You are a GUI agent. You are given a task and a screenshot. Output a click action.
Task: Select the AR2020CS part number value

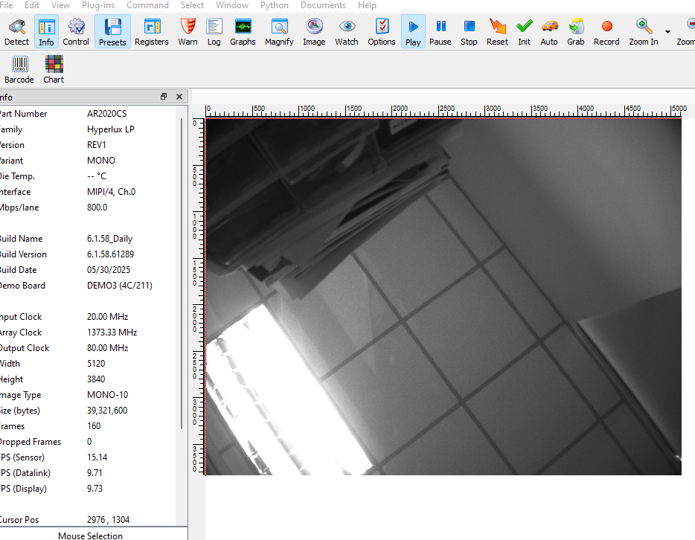pyautogui.click(x=107, y=113)
